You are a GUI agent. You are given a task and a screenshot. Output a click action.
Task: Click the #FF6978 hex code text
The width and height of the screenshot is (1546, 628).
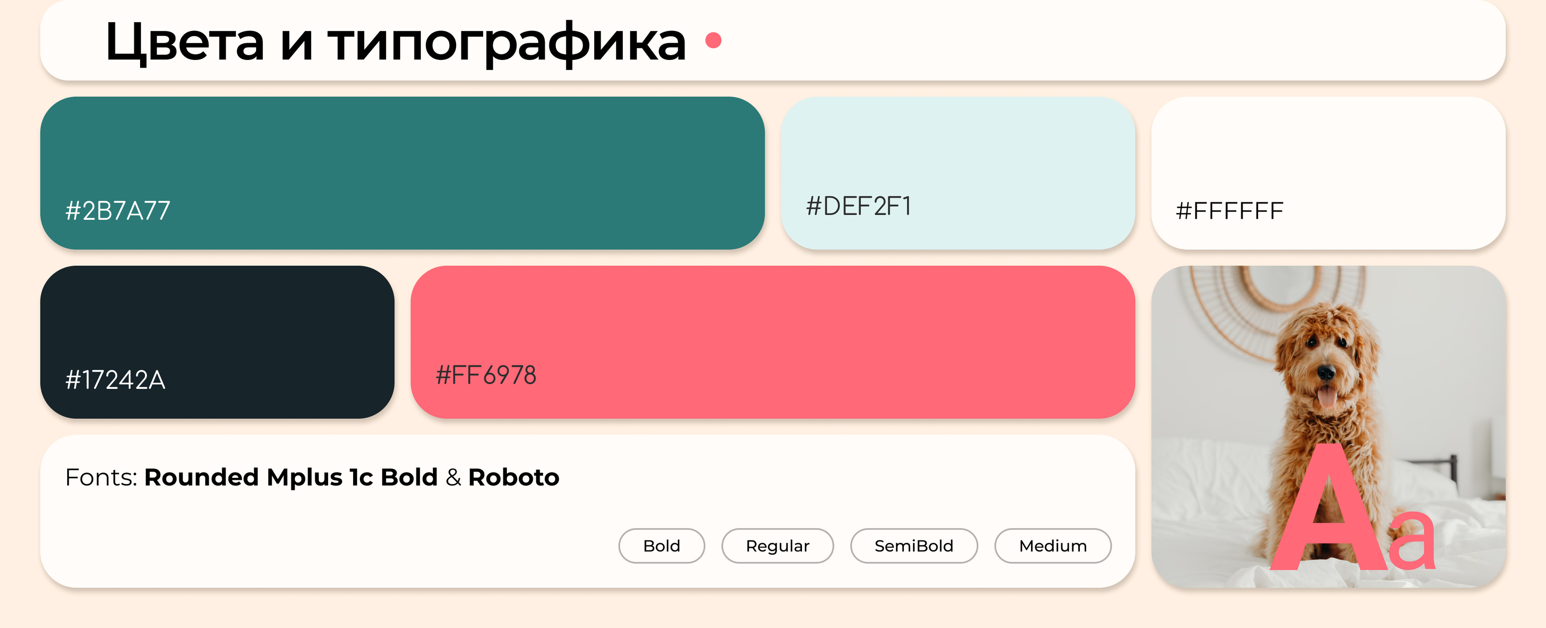[x=486, y=375]
